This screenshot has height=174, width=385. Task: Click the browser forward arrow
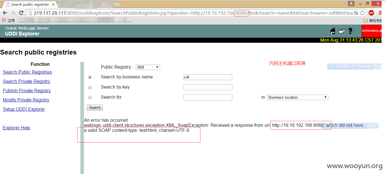[13, 13]
